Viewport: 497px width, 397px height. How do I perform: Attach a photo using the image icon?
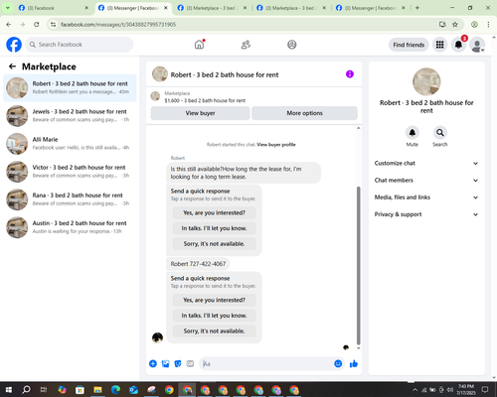pyautogui.click(x=165, y=364)
